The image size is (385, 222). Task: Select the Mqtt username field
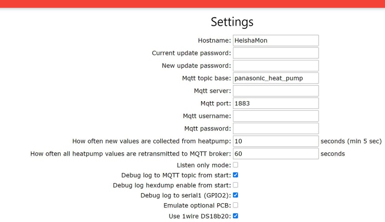(x=276, y=116)
